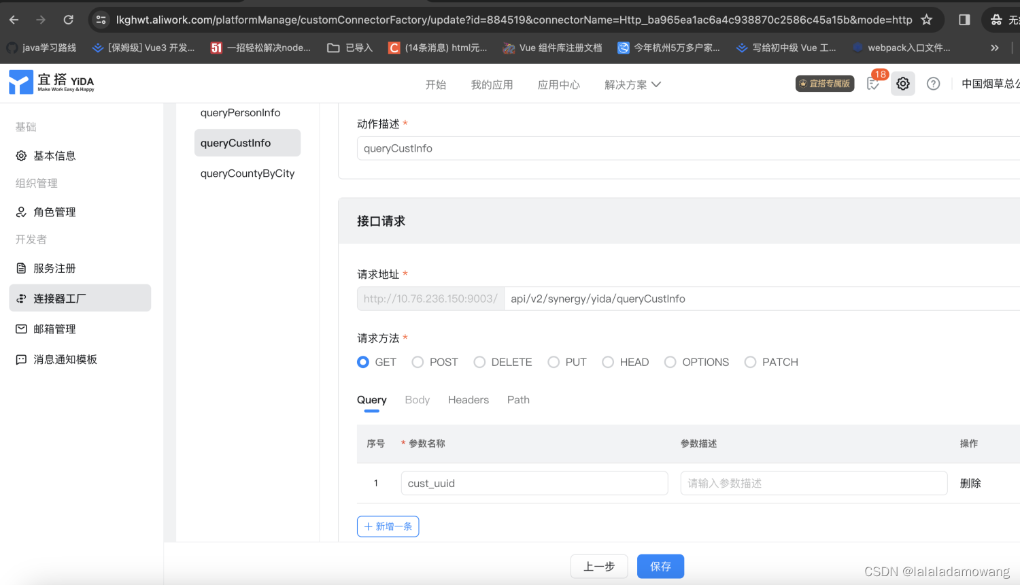Open the 一招轻松解决node bookmark

(x=260, y=48)
